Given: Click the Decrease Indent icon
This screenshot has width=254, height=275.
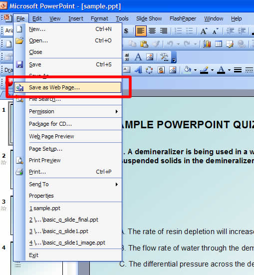Looking at the screenshot, I should [230, 31].
